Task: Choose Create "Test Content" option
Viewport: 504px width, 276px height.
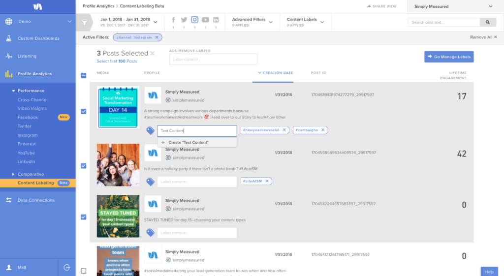Action: pyautogui.click(x=197, y=142)
